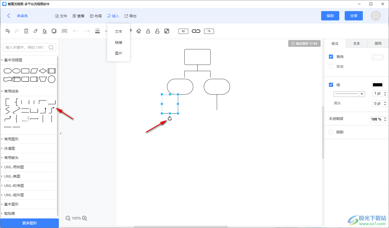The image size is (389, 228).
Task: Open the 布局 menu
Action: tap(96, 16)
